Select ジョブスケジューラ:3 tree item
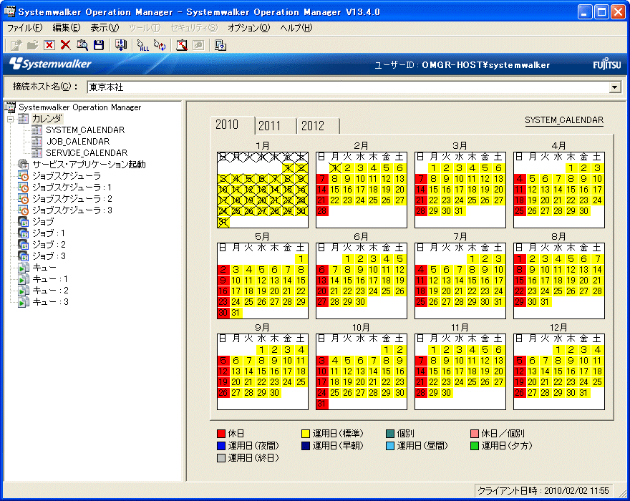The width and height of the screenshot is (630, 501). click(x=72, y=210)
